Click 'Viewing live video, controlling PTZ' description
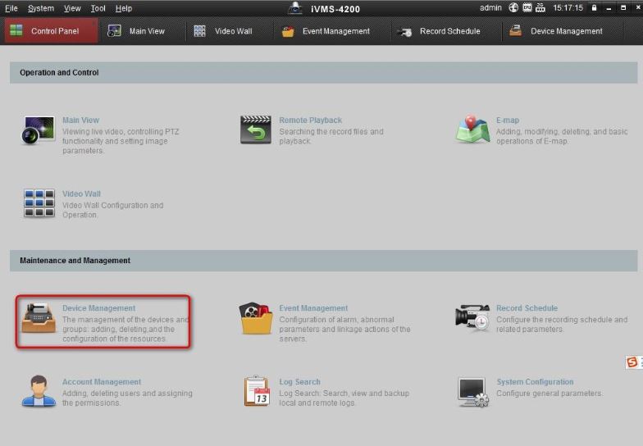 (121, 141)
